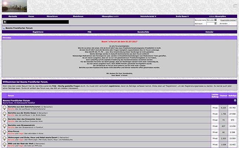This screenshot has height=148, width=239.
Task: Open Berichte vom Strassenstrich forum
Action: (x=21, y=125)
